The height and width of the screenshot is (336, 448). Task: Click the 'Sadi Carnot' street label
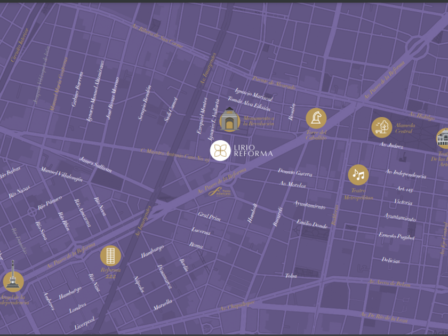tap(171, 109)
